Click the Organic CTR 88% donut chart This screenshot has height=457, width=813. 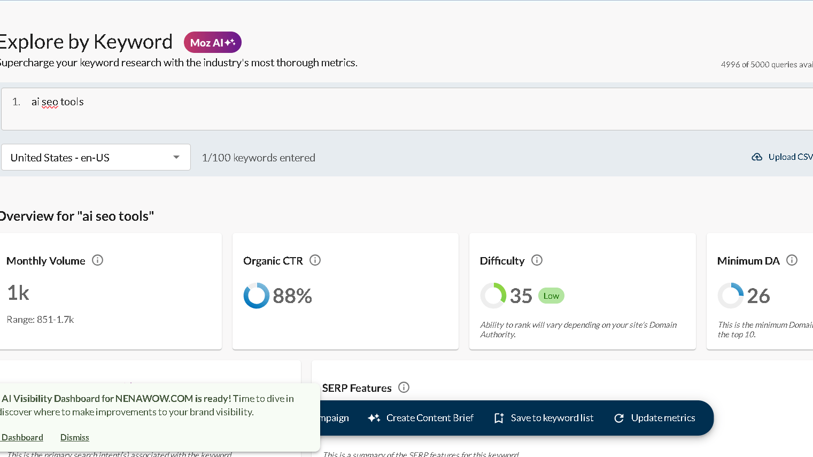tap(257, 296)
